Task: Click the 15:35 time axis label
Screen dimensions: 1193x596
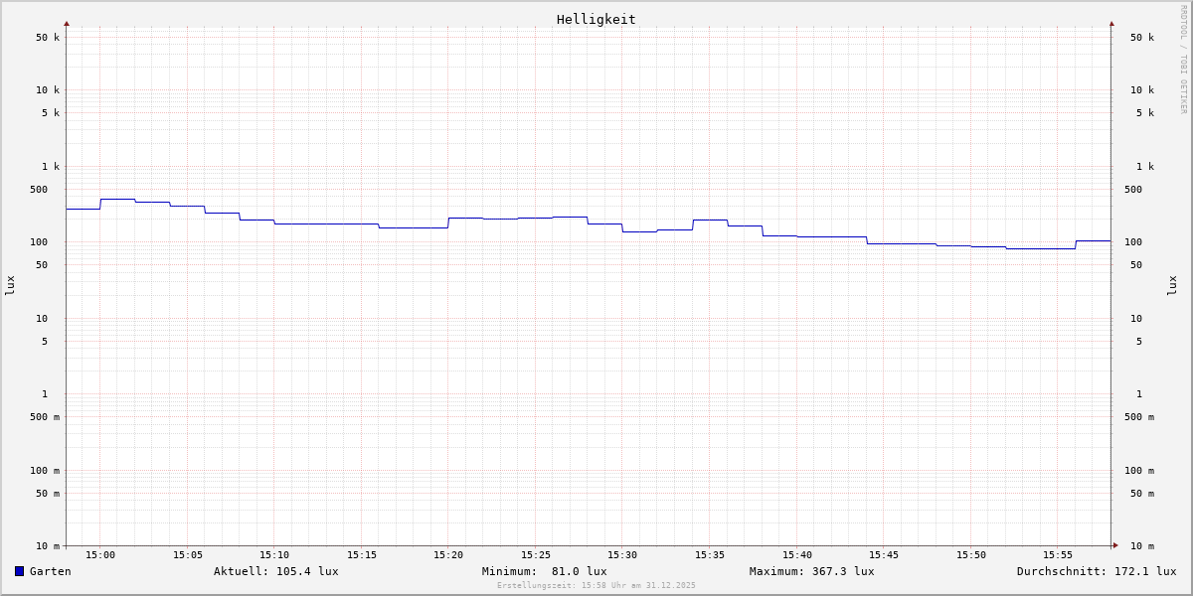Action: coord(710,555)
